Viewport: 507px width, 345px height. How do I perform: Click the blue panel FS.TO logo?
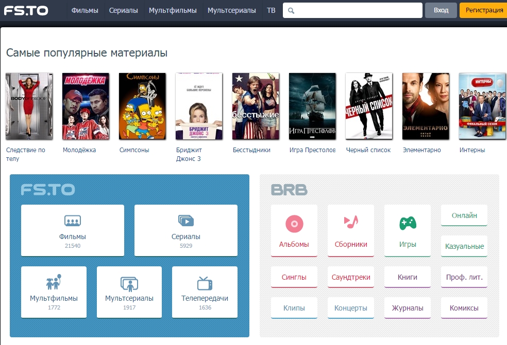click(48, 189)
